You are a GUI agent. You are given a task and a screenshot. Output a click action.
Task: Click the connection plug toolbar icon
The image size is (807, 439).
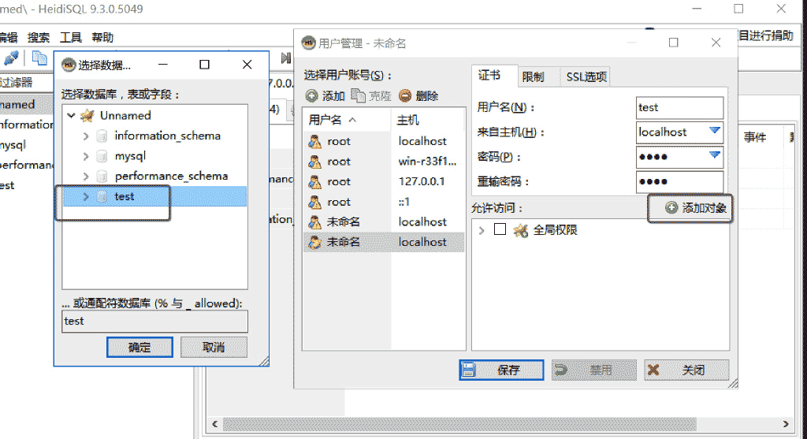coord(11,58)
